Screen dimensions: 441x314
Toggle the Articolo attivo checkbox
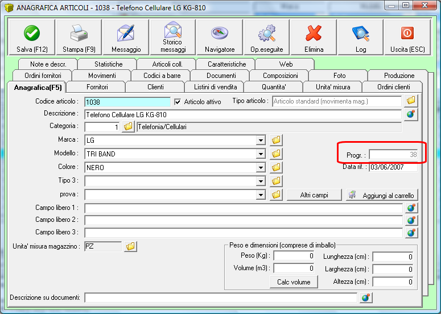[x=178, y=102]
